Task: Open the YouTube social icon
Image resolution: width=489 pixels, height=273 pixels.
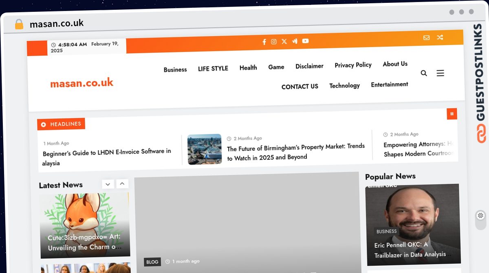Action: click(305, 41)
